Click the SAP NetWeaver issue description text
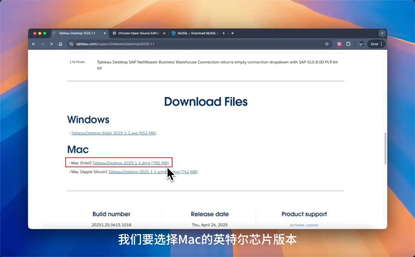 pos(217,65)
